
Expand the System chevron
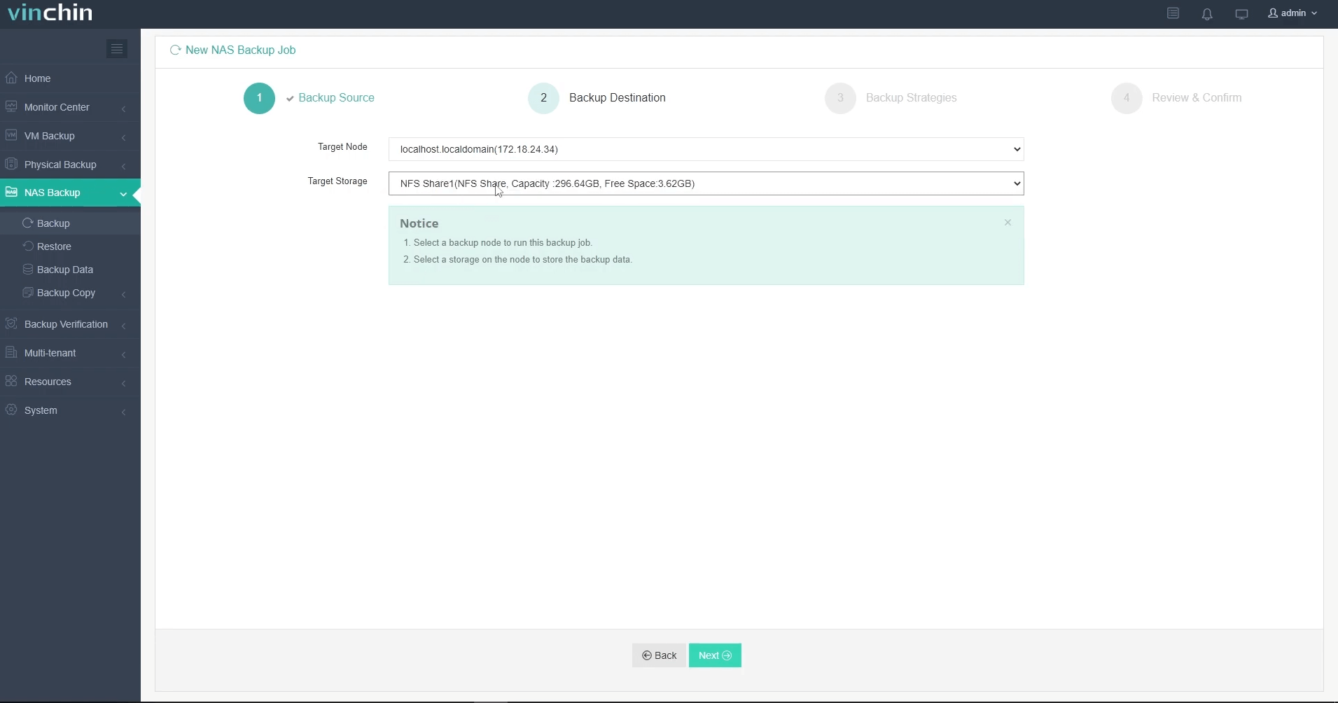[123, 411]
